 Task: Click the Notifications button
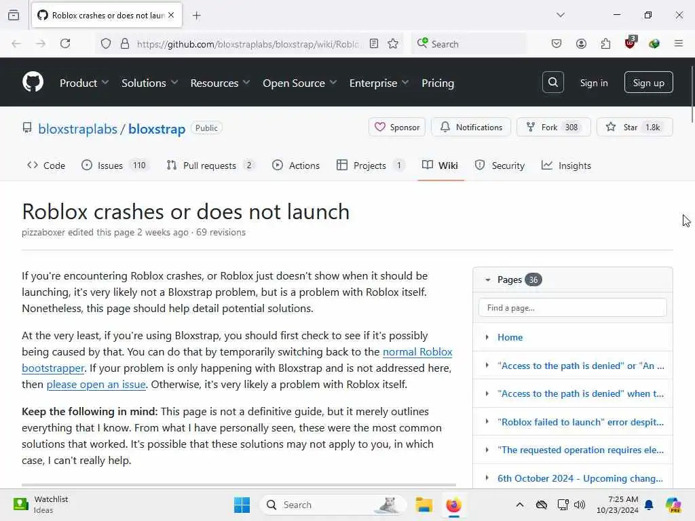(x=471, y=127)
